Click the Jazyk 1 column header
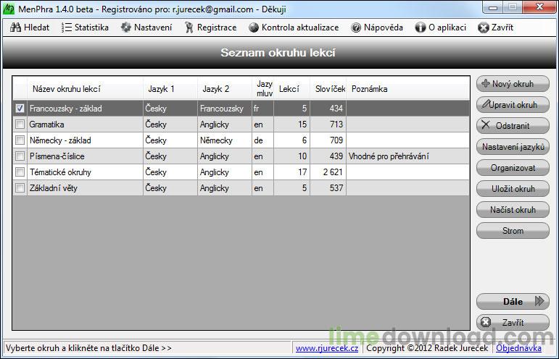559x359 pixels. coord(170,88)
